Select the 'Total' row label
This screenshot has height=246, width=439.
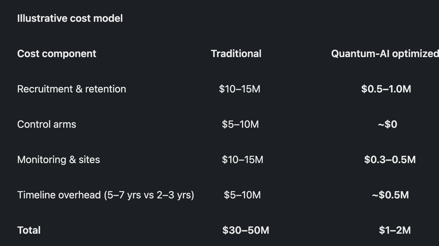[29, 230]
